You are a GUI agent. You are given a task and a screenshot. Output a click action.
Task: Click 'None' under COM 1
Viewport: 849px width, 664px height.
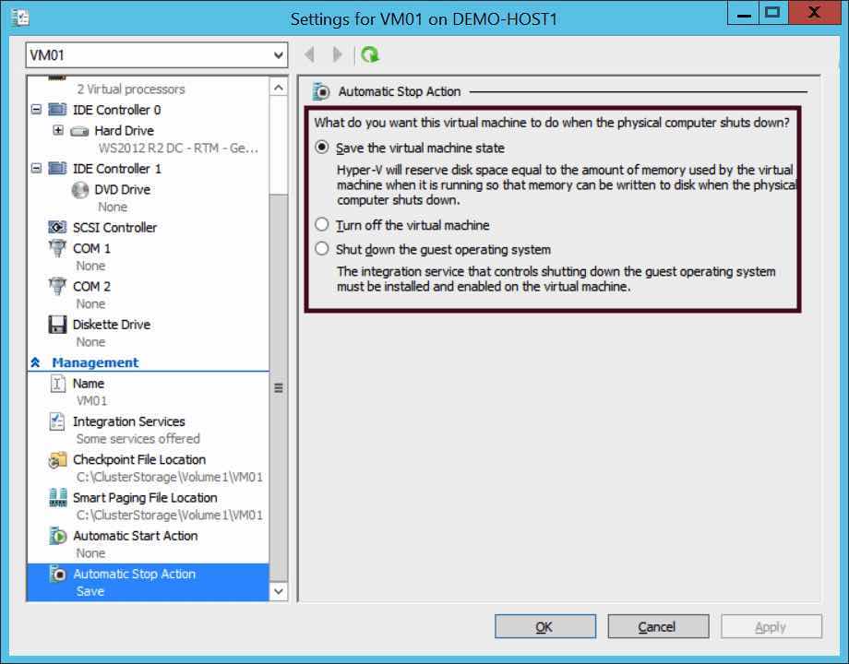(x=90, y=267)
